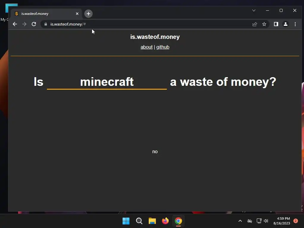
Task: View site information via lock icon
Action: click(x=46, y=24)
